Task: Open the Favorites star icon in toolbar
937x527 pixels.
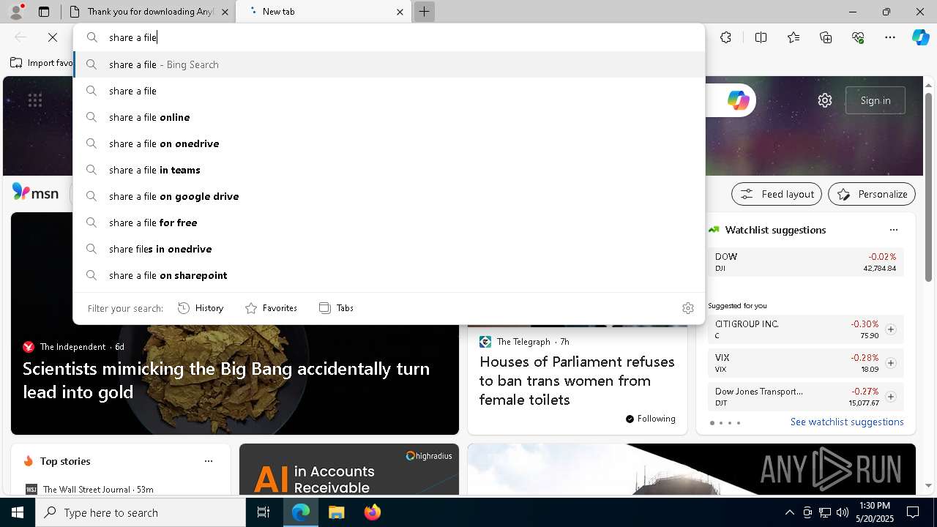Action: tap(794, 37)
